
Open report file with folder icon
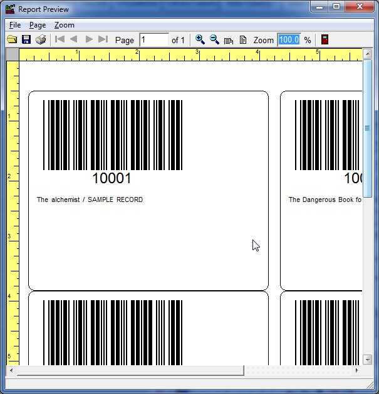(12, 39)
